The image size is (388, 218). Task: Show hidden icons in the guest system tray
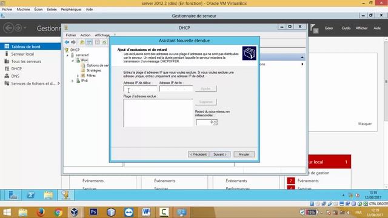343,195
